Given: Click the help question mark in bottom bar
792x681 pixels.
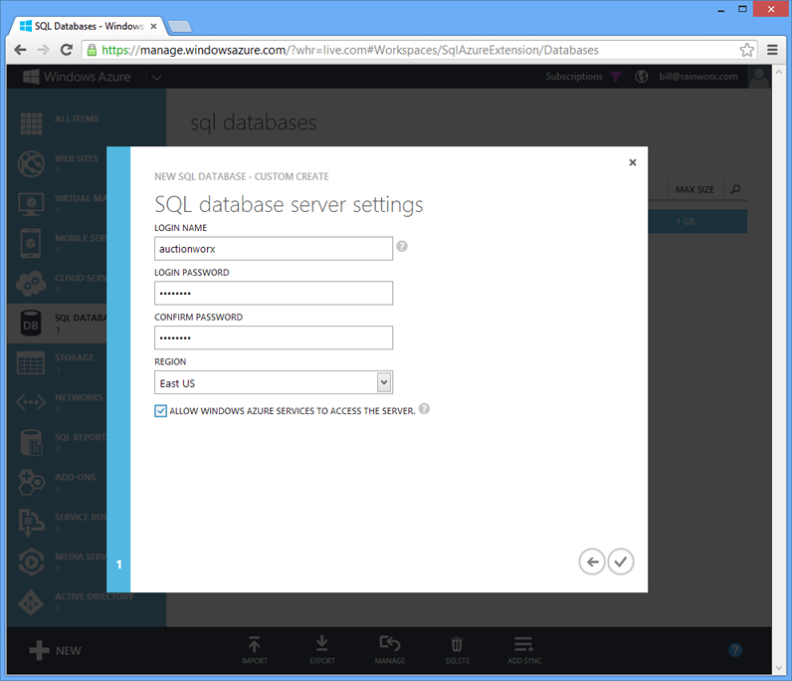Looking at the screenshot, I should click(735, 650).
